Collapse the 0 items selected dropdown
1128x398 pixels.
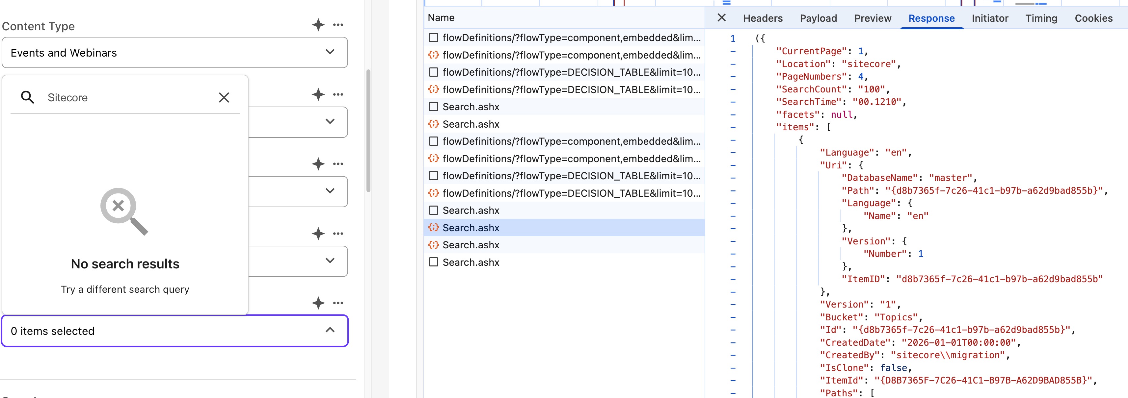point(175,331)
